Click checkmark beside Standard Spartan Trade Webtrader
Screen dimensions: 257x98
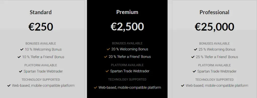pos(21,71)
